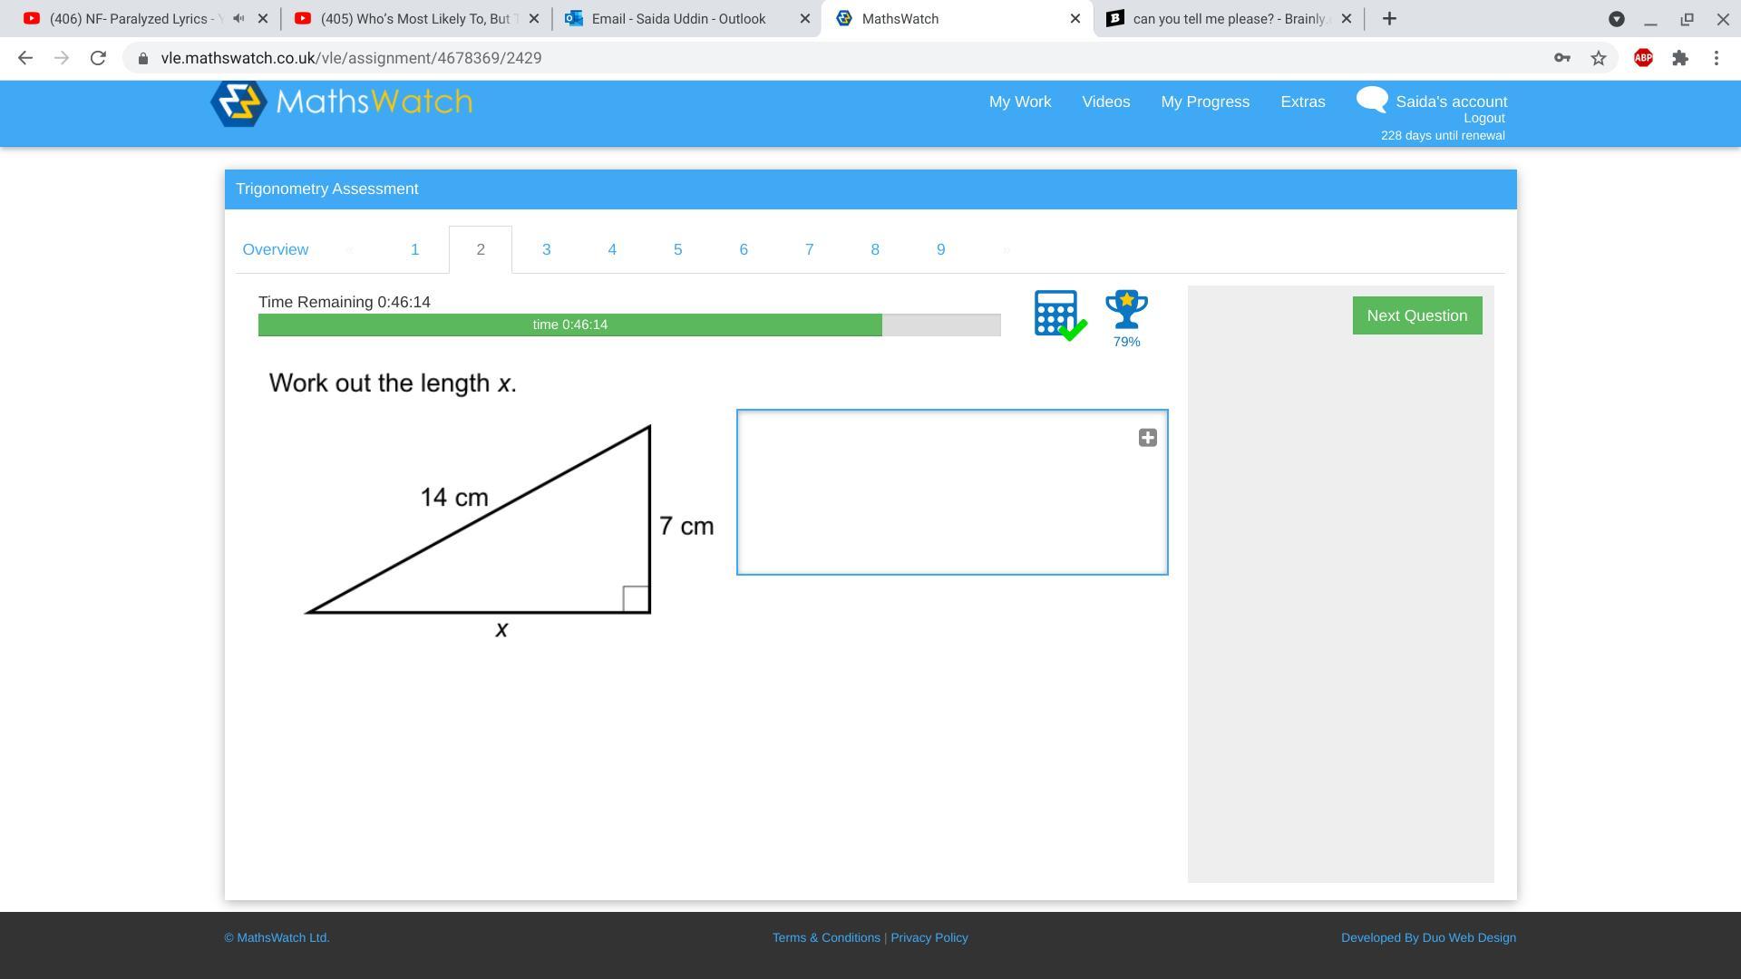Open the Chrome three-dot menu
The height and width of the screenshot is (979, 1741).
(1717, 58)
